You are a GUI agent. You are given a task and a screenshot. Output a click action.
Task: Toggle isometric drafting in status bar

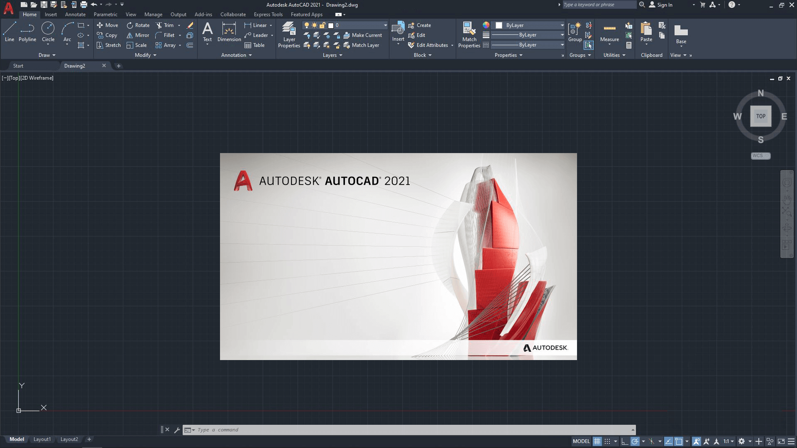pos(652,441)
